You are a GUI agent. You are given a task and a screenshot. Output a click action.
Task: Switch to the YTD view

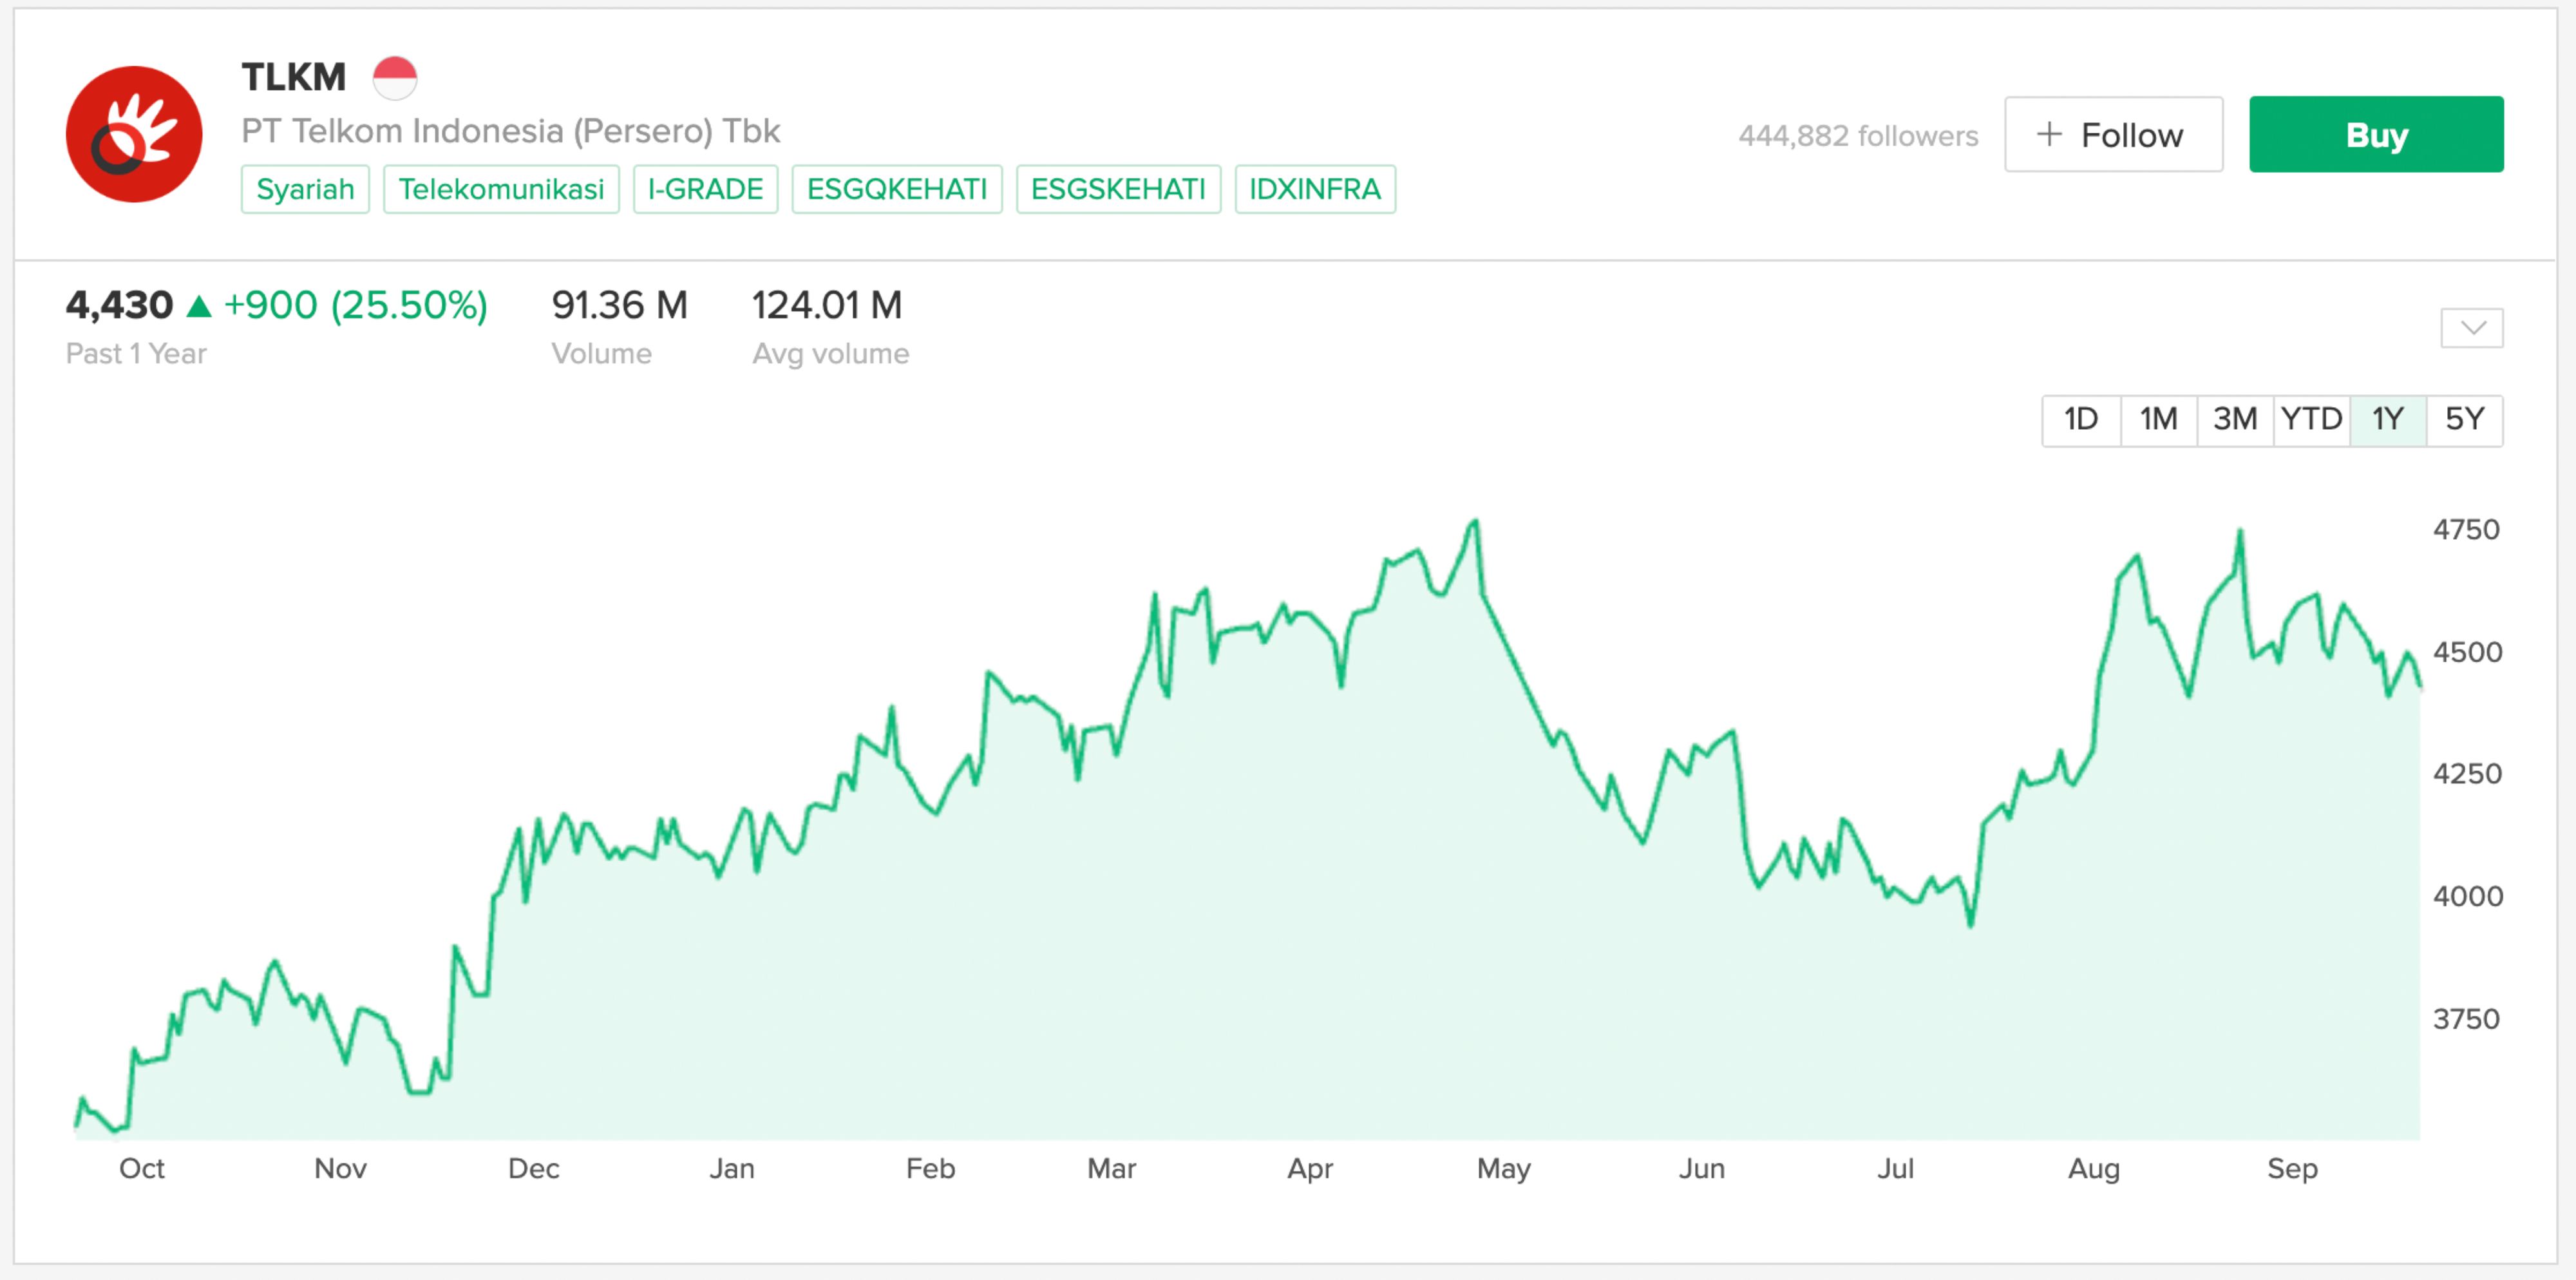pyautogui.click(x=2312, y=420)
